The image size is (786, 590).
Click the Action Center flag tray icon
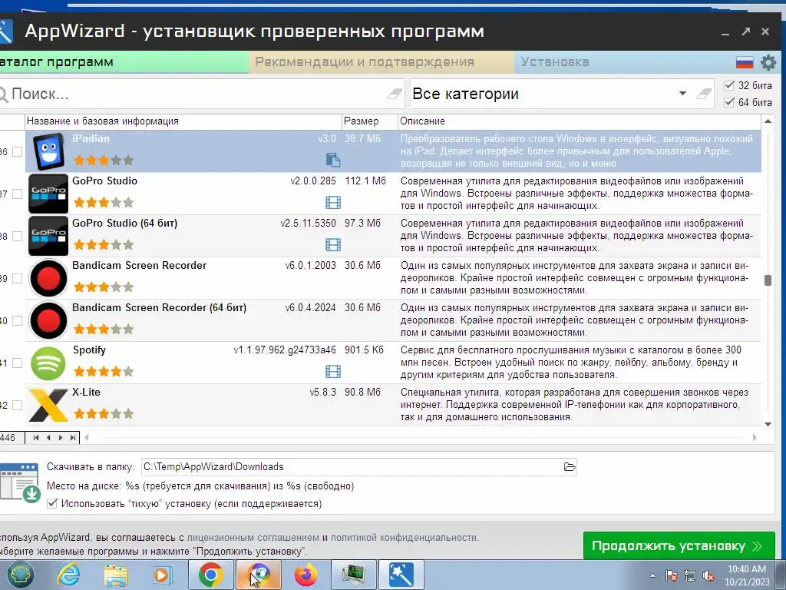[671, 576]
